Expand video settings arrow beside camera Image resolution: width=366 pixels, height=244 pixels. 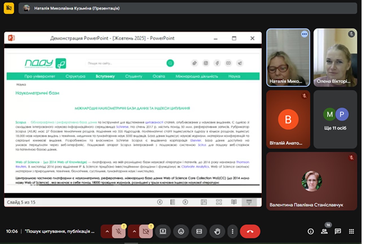point(134,231)
